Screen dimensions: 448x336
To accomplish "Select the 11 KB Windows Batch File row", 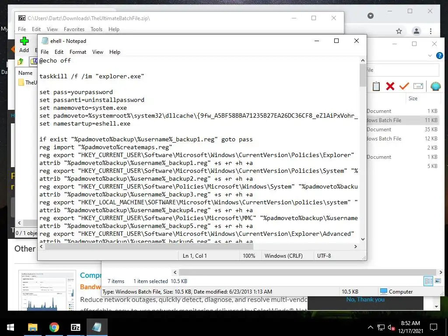I will pos(403,120).
